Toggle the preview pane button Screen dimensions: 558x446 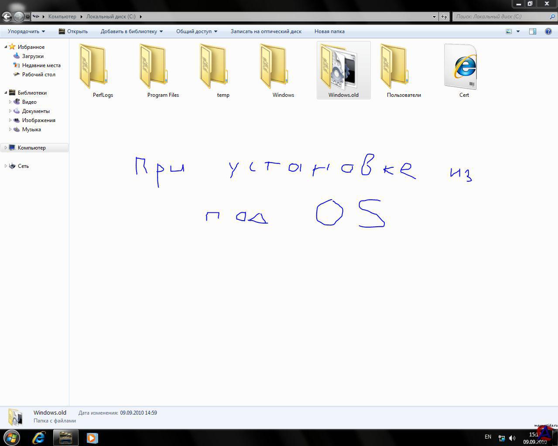pos(532,31)
